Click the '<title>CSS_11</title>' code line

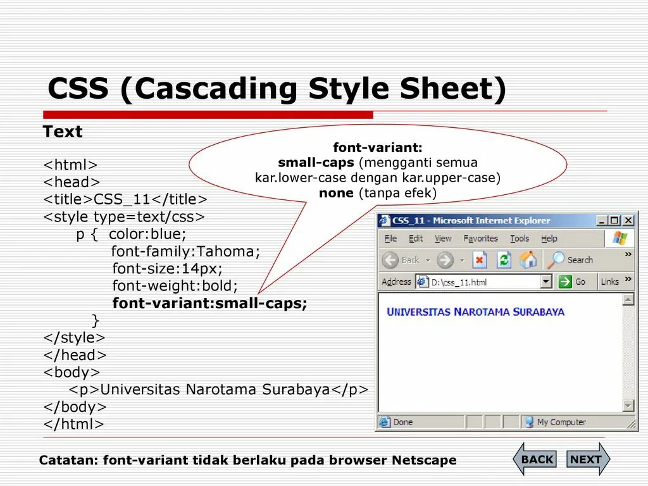[125, 199]
